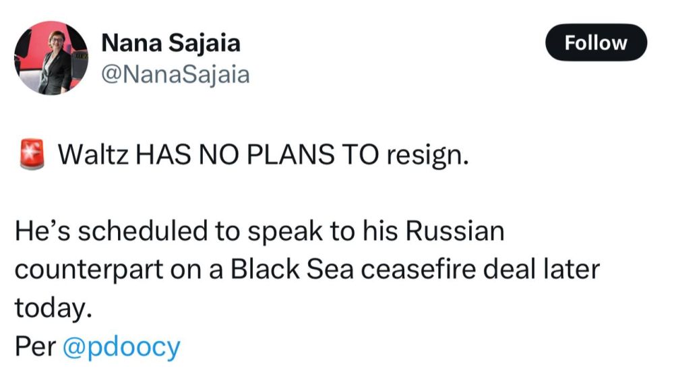674x389 pixels.
Task: Select the @NanaSajaia handle
Action: (175, 74)
